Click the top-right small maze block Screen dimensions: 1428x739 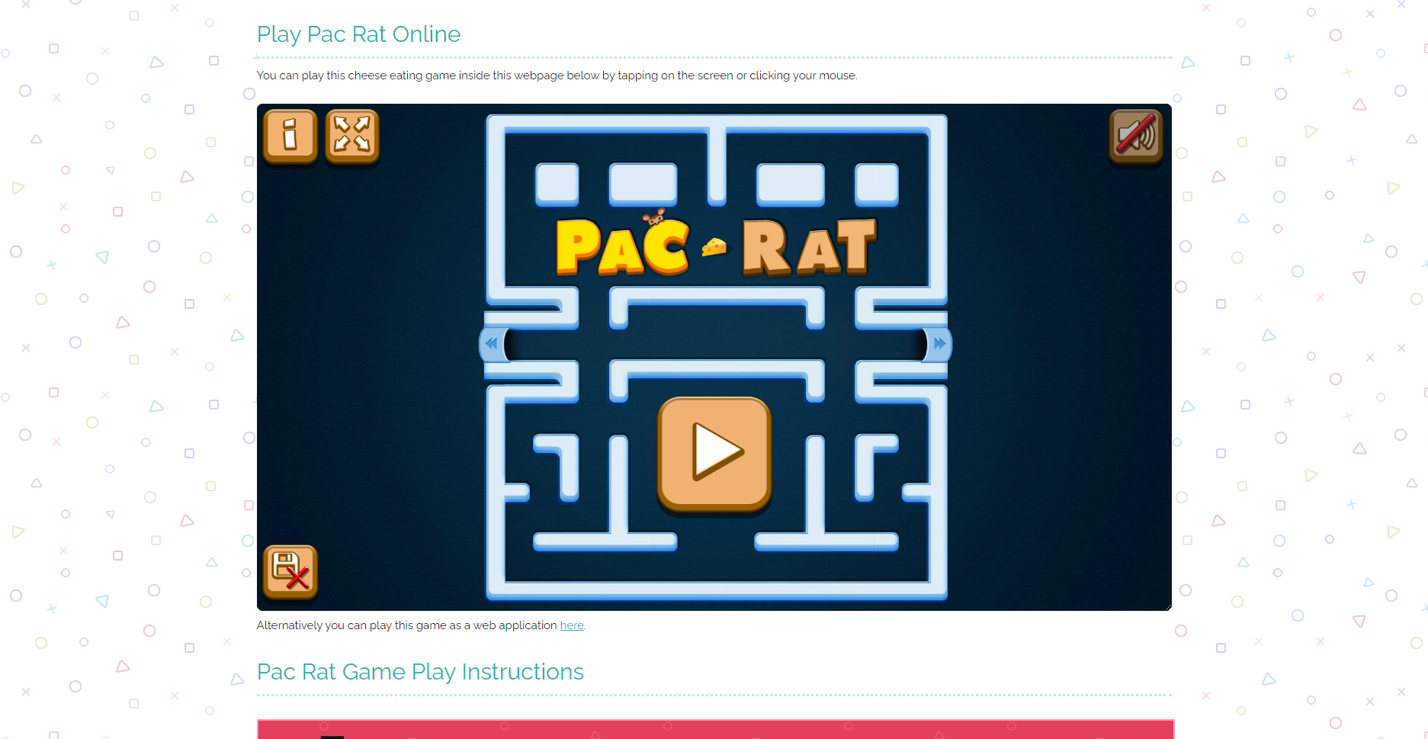[x=877, y=185]
